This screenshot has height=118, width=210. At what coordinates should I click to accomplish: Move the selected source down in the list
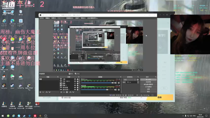[x=73, y=92]
